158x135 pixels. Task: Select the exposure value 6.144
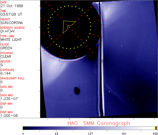tap(6, 73)
